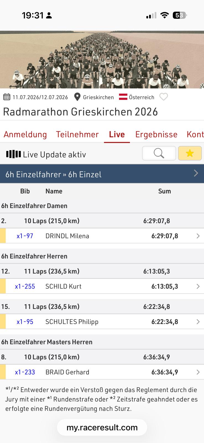The width and height of the screenshot is (204, 443).
Task: Click the calendar date icon
Action: pos(7,97)
